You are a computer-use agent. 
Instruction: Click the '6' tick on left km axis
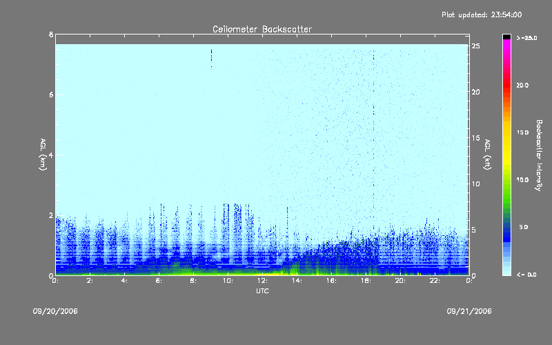(x=51, y=95)
